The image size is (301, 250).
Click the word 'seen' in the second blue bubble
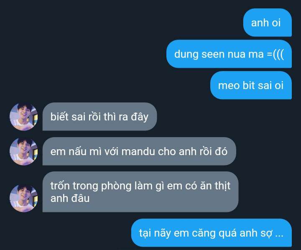tap(213, 54)
